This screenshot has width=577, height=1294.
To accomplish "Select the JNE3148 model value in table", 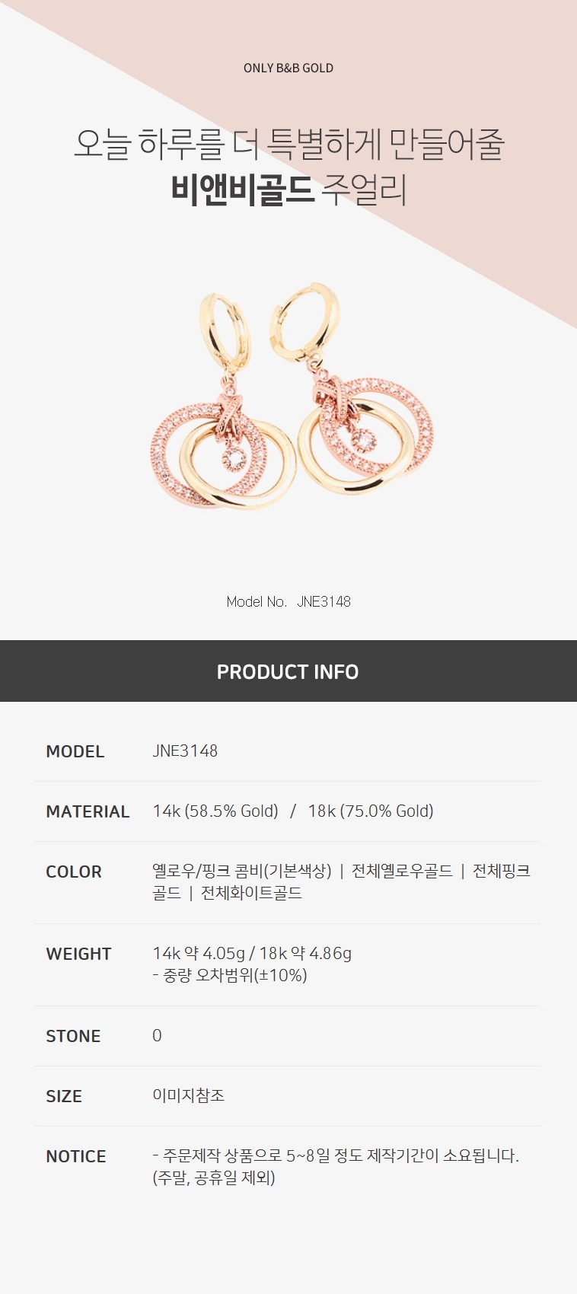I will point(185,751).
